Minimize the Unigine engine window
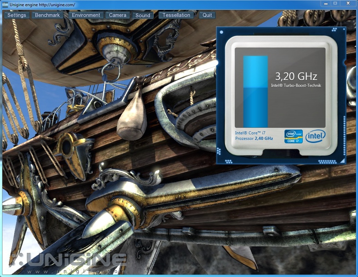Image resolution: width=358 pixels, height=277 pixels. click(326, 3)
